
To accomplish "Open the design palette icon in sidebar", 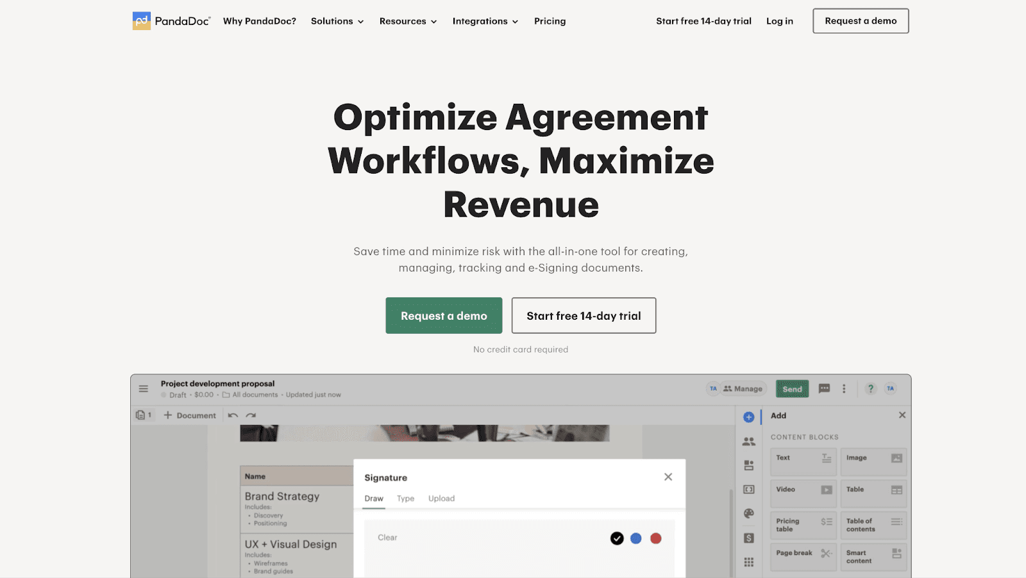I will coord(748,513).
